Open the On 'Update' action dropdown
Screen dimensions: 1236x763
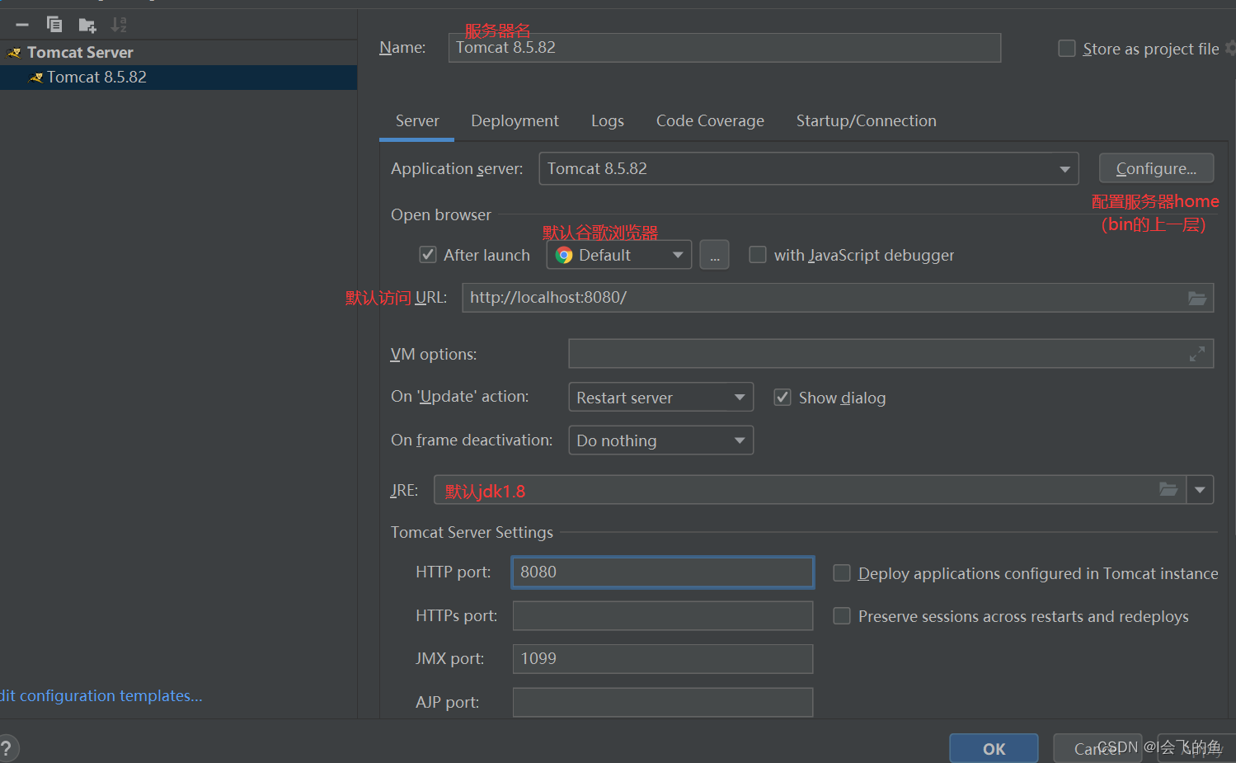tap(661, 398)
